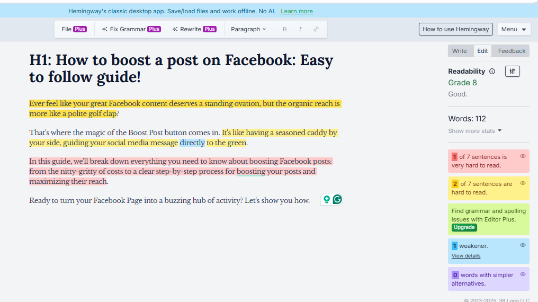Click the yellow 'polite golf clap' sentence
Viewport: 538px width, 302px height.
pyautogui.click(x=185, y=109)
